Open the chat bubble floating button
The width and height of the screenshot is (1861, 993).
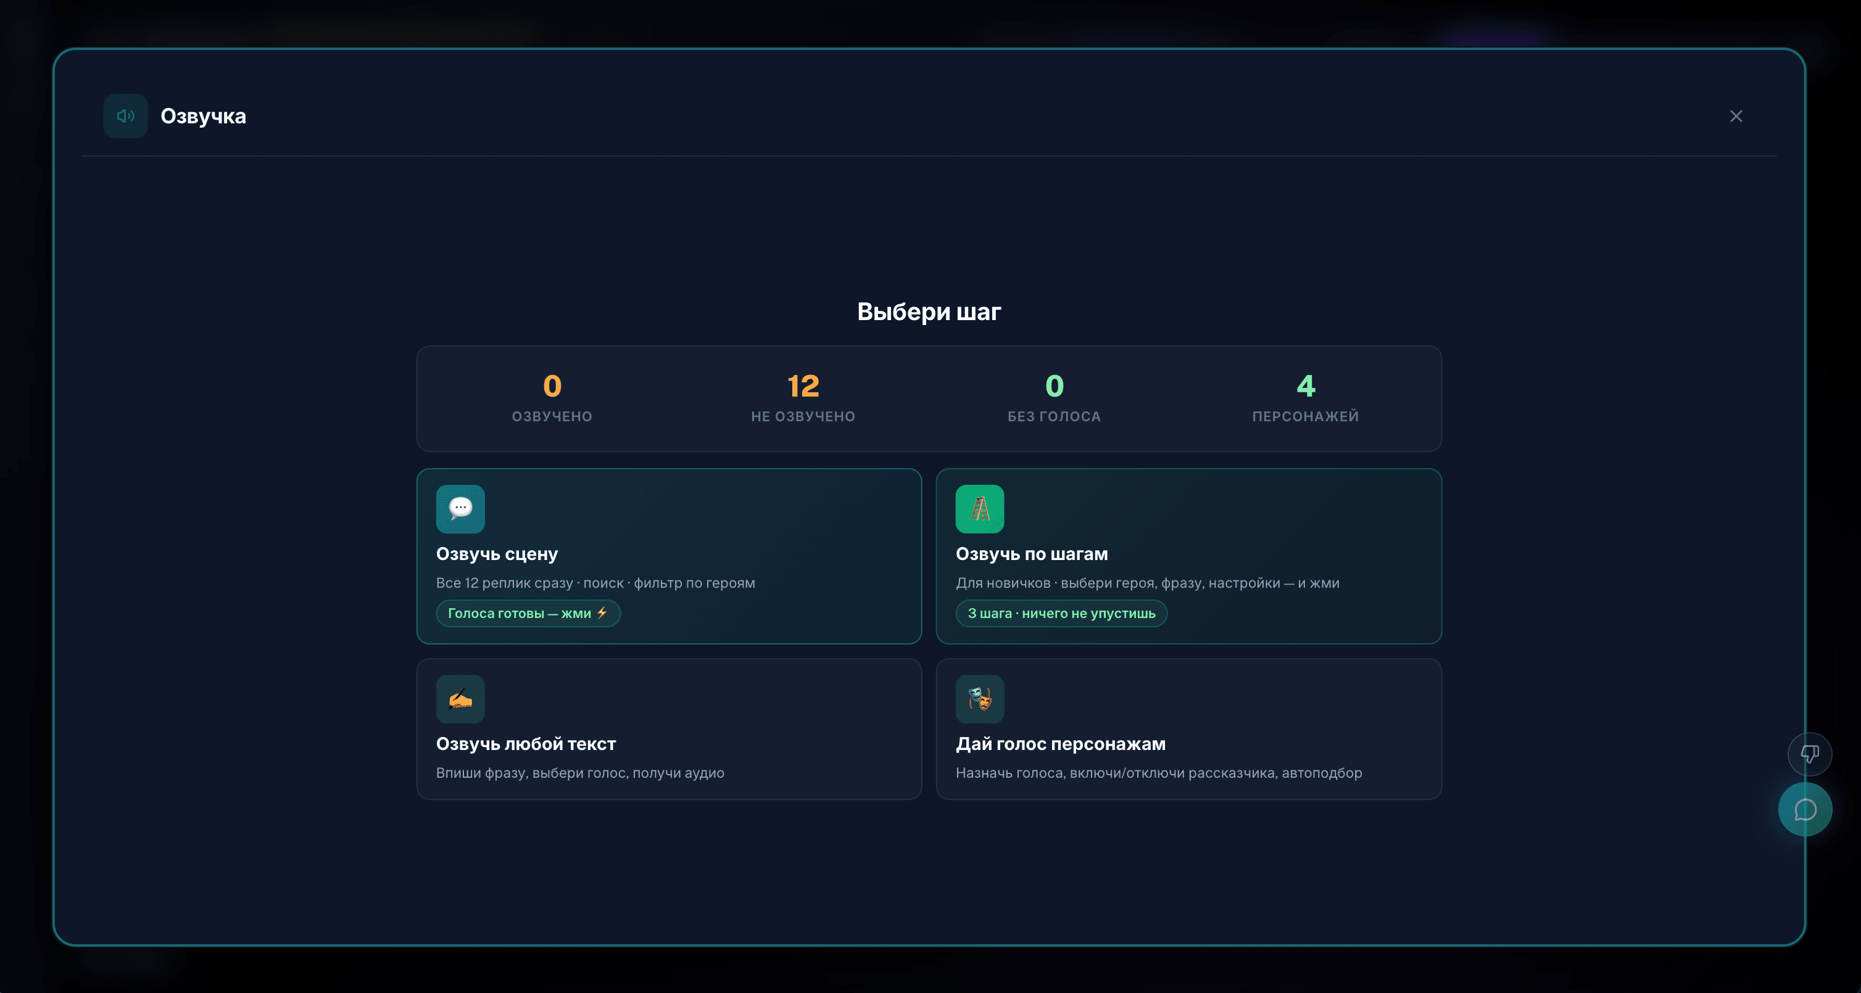pyautogui.click(x=1805, y=810)
